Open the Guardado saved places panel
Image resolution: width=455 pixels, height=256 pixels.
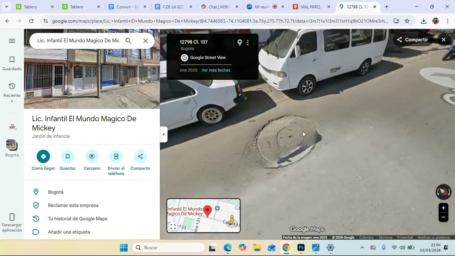(12, 63)
